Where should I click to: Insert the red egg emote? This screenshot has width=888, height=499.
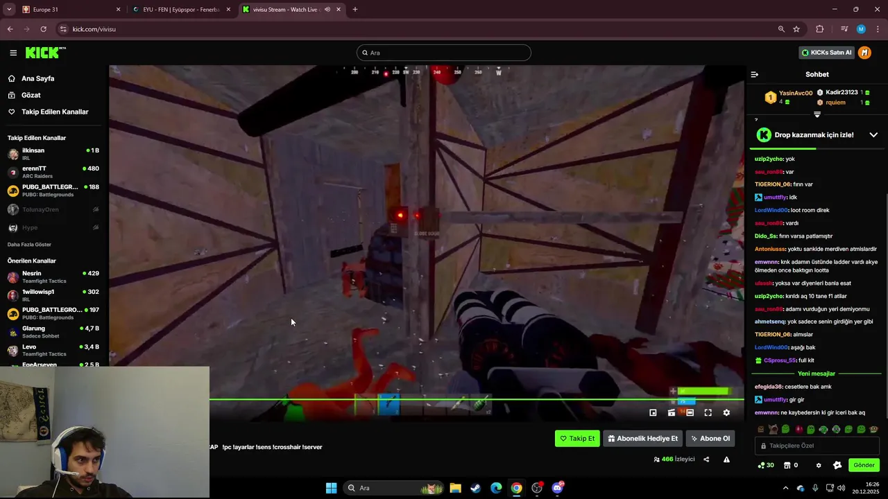[798, 430]
